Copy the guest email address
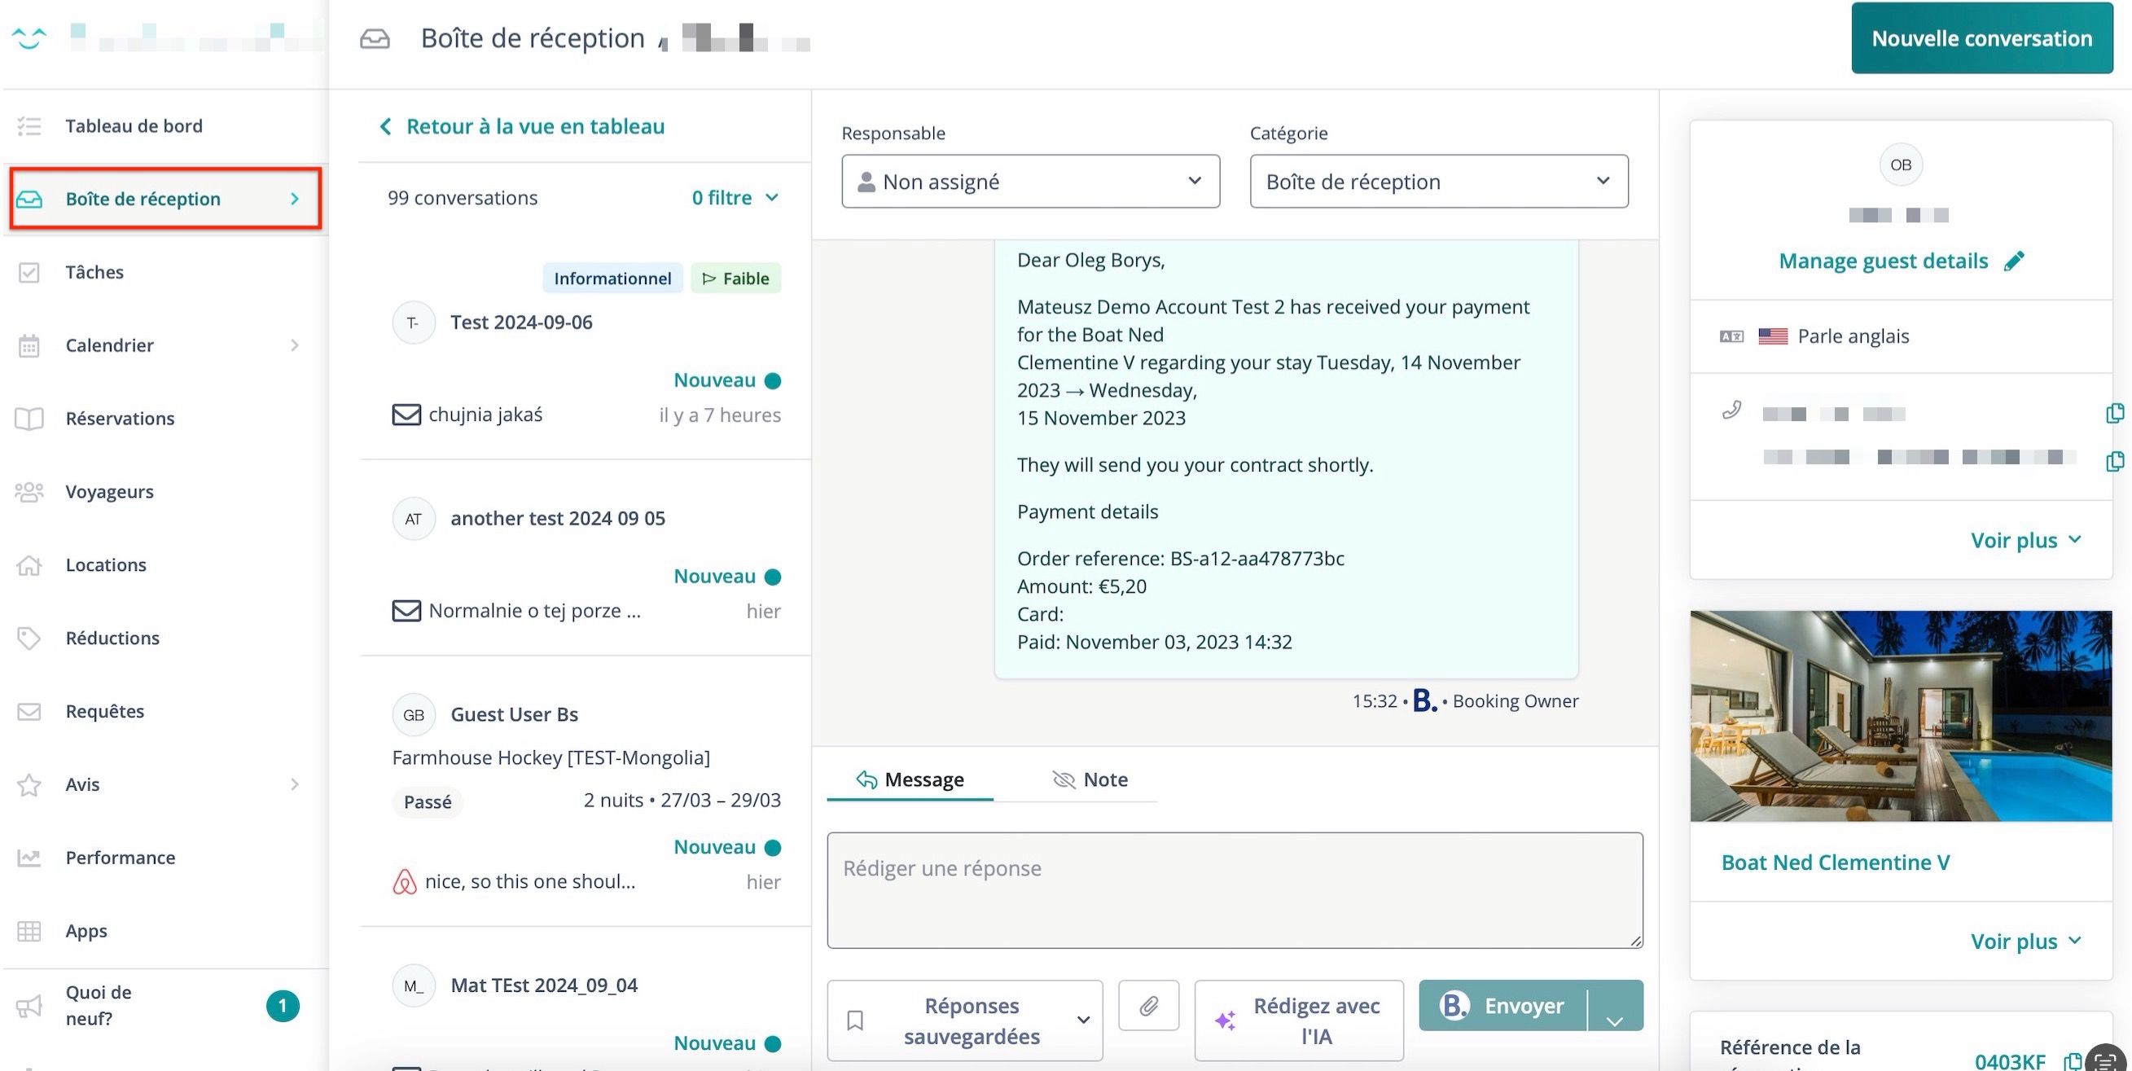 (2114, 460)
